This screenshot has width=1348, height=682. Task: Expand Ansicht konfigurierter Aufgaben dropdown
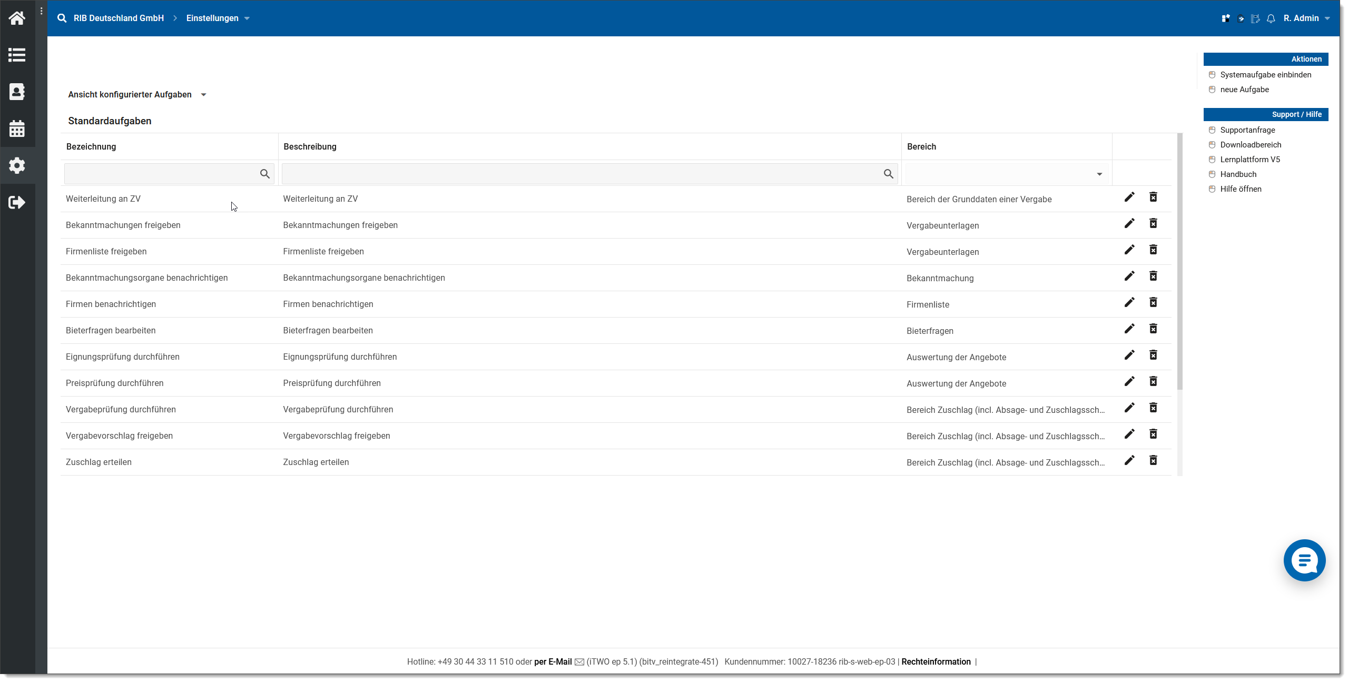pyautogui.click(x=203, y=95)
